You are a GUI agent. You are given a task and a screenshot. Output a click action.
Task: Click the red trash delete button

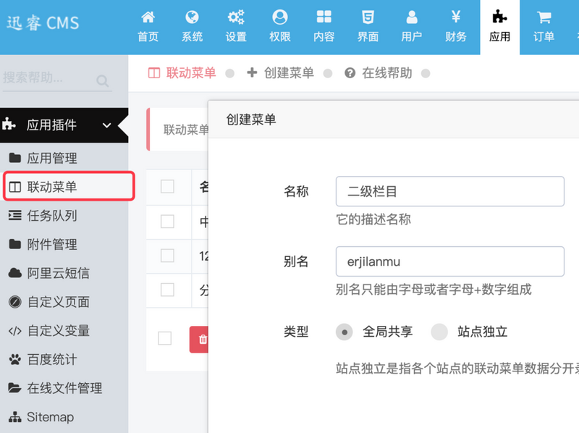(200, 339)
